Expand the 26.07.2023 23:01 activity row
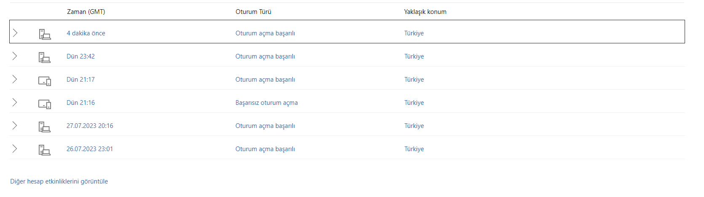The width and height of the screenshot is (704, 197). point(15,149)
